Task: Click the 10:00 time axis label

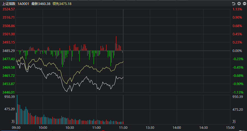Action: 43,127
